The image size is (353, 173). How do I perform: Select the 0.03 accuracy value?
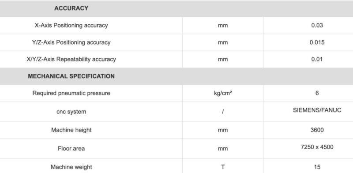317,25
